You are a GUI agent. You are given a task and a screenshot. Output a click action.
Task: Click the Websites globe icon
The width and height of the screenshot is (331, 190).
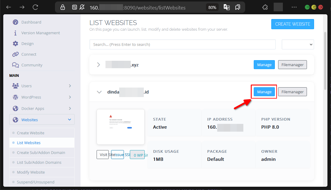(15, 120)
